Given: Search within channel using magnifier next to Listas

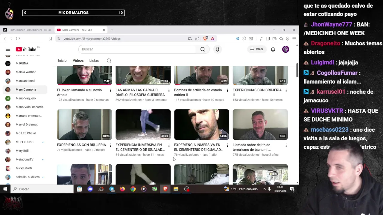Looking at the screenshot, I should 109,61.
